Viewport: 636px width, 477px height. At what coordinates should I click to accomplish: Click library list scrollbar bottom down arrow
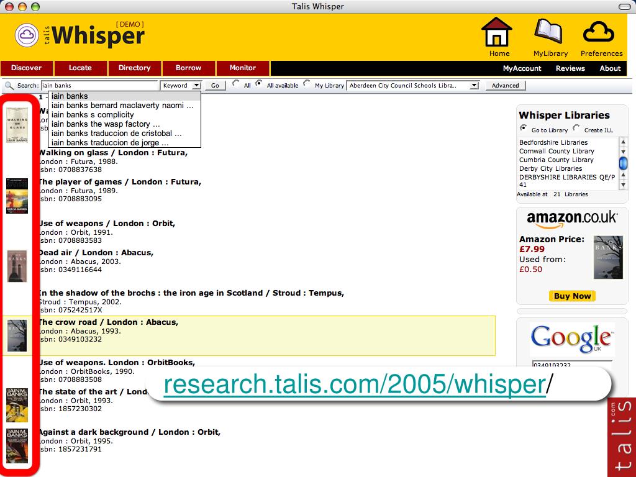click(624, 185)
